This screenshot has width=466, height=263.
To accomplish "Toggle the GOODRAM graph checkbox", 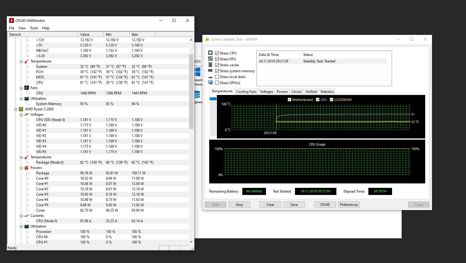I will (x=331, y=100).
